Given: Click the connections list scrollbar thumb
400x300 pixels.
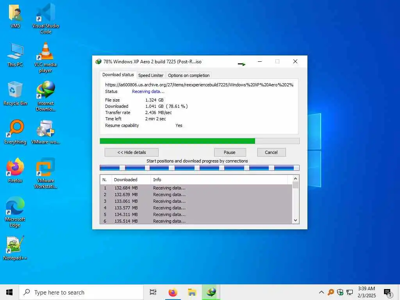Looking at the screenshot, I should [295, 185].
